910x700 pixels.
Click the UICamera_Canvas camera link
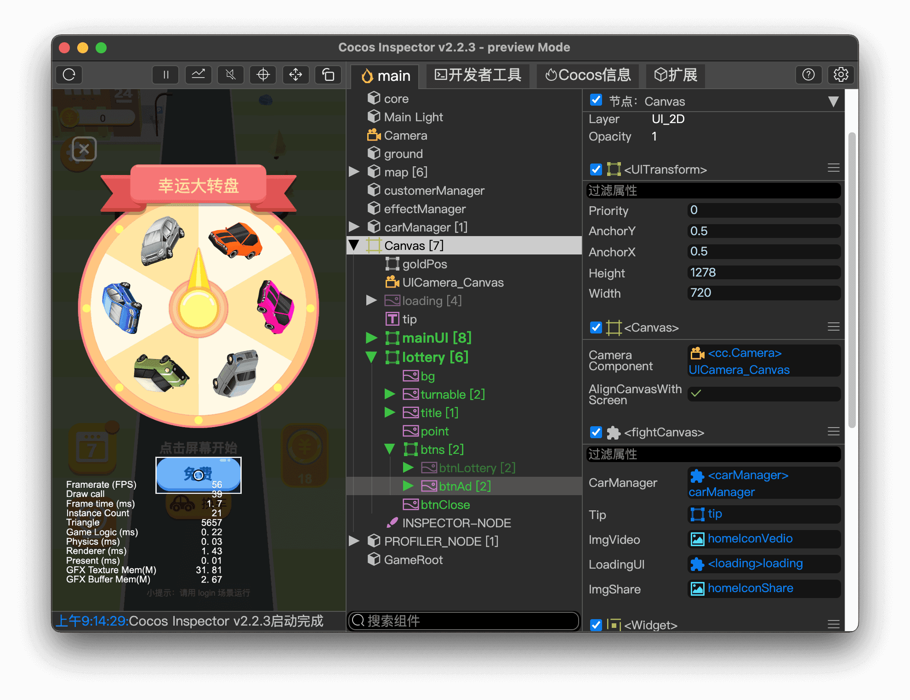pyautogui.click(x=739, y=370)
